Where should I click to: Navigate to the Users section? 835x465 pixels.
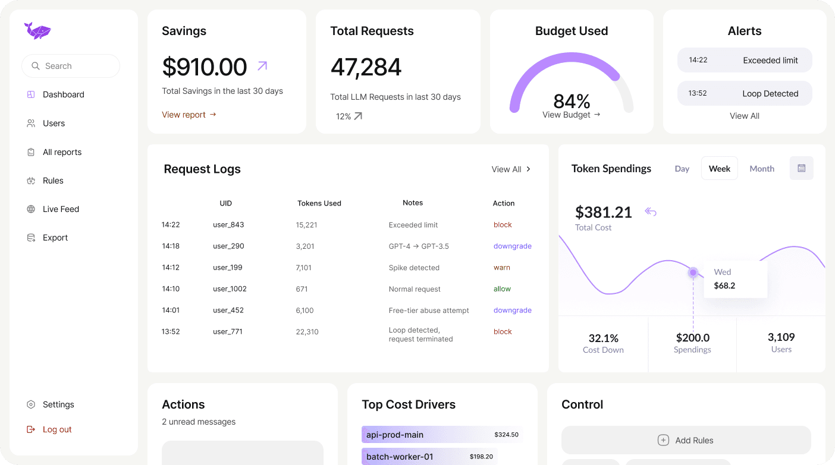click(55, 123)
